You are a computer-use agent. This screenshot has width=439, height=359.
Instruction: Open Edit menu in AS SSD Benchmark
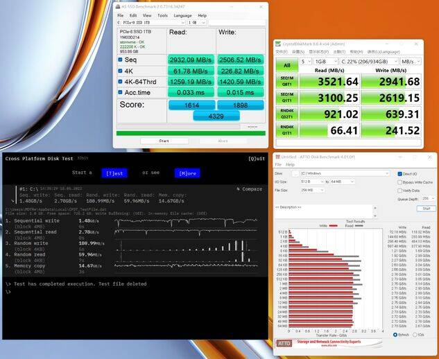(x=133, y=15)
